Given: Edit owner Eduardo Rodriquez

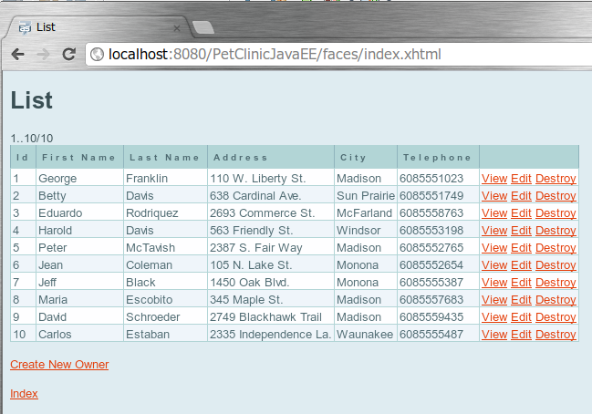Looking at the screenshot, I should pos(521,213).
